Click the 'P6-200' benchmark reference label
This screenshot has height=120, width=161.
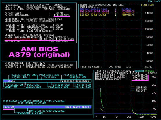click(32, 75)
